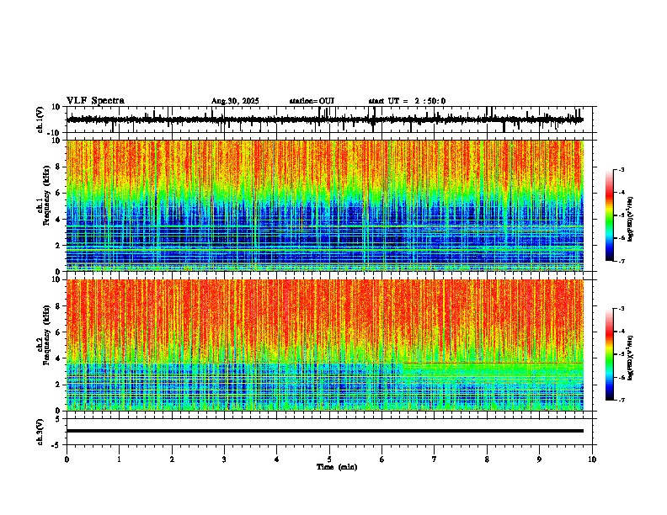667x515 pixels.
Task: Click the "VLF Spectra" plot title
Action: point(95,101)
